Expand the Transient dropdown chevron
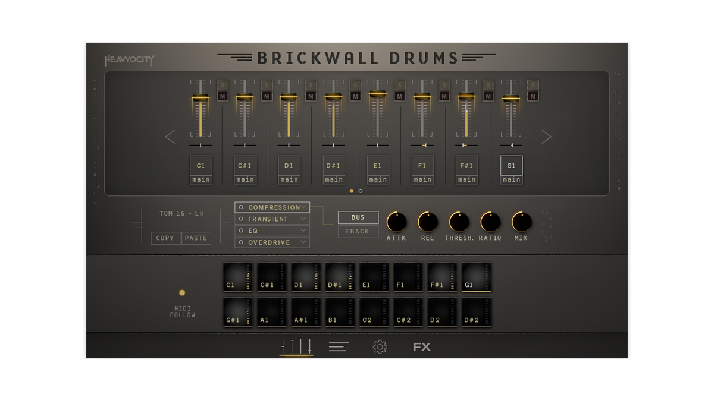 pos(303,219)
